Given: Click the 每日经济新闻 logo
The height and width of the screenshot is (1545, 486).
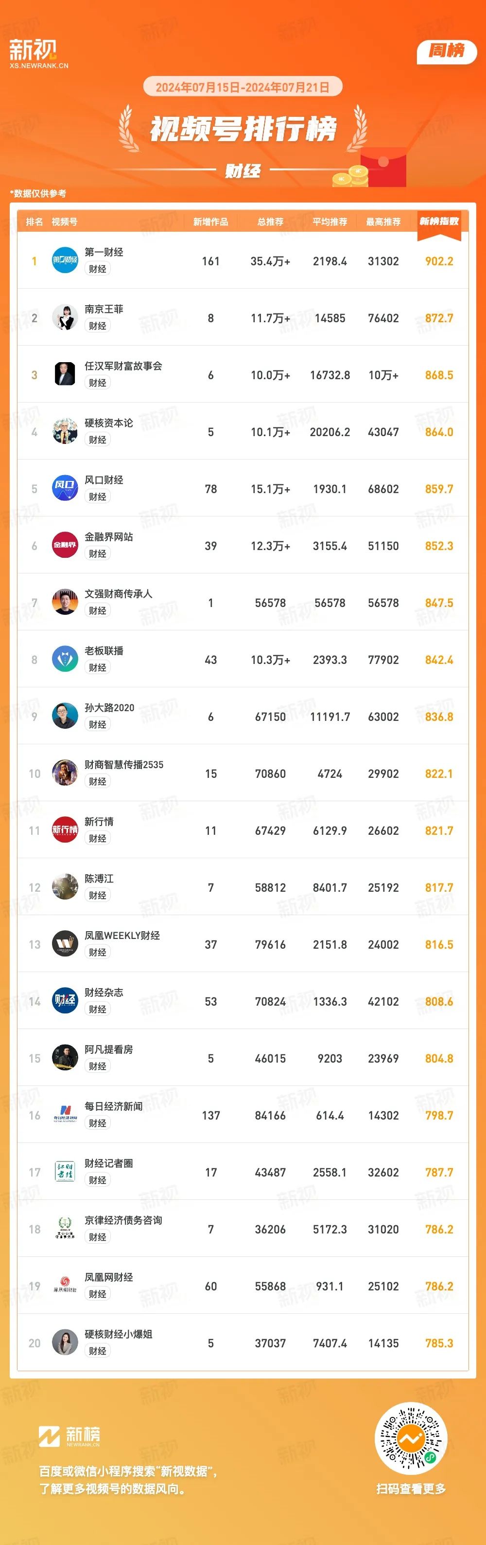Looking at the screenshot, I should click(65, 1115).
